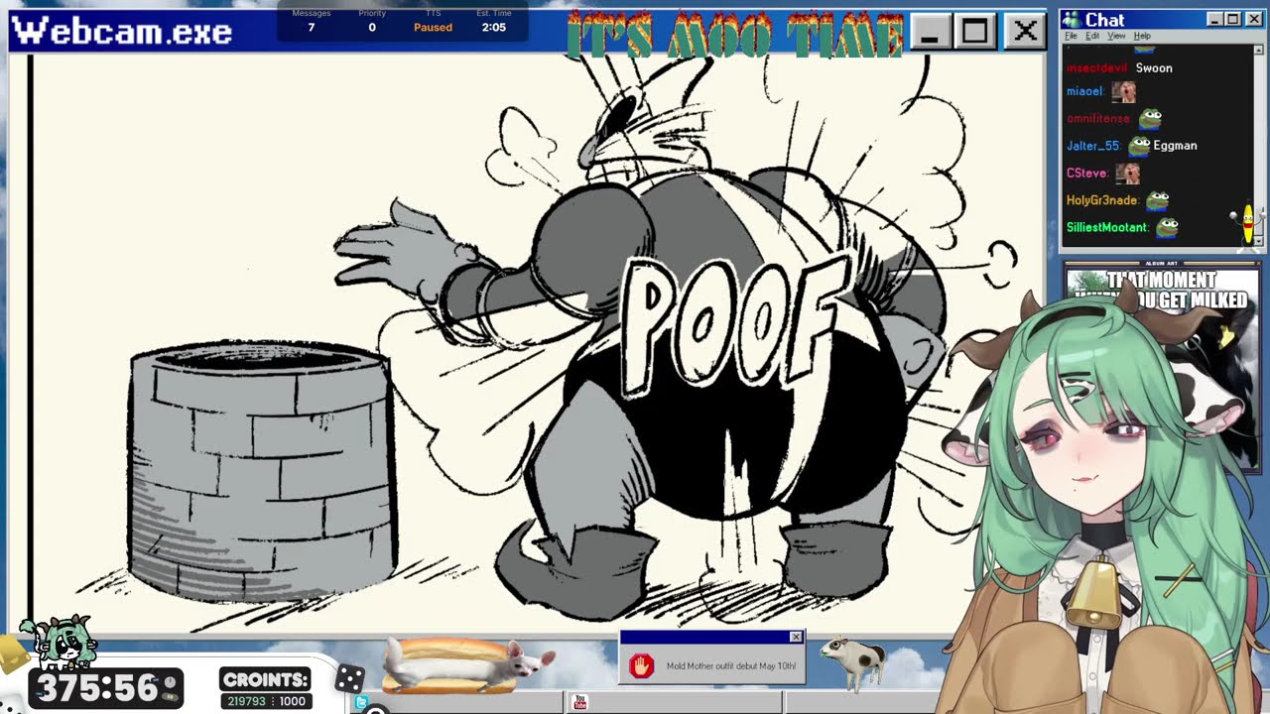Click the 375:56 stream timer
The height and width of the screenshot is (714, 1270).
[105, 688]
